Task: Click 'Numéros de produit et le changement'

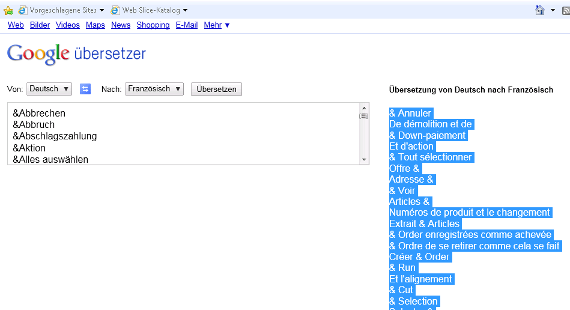Action: [x=470, y=213]
